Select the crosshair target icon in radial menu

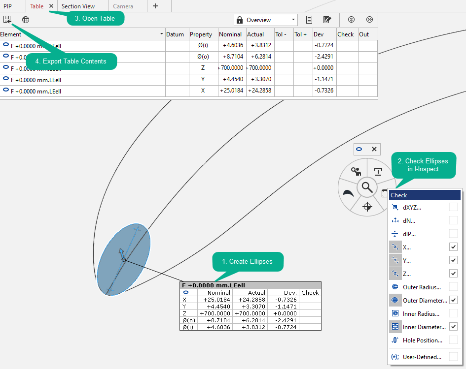(x=367, y=207)
